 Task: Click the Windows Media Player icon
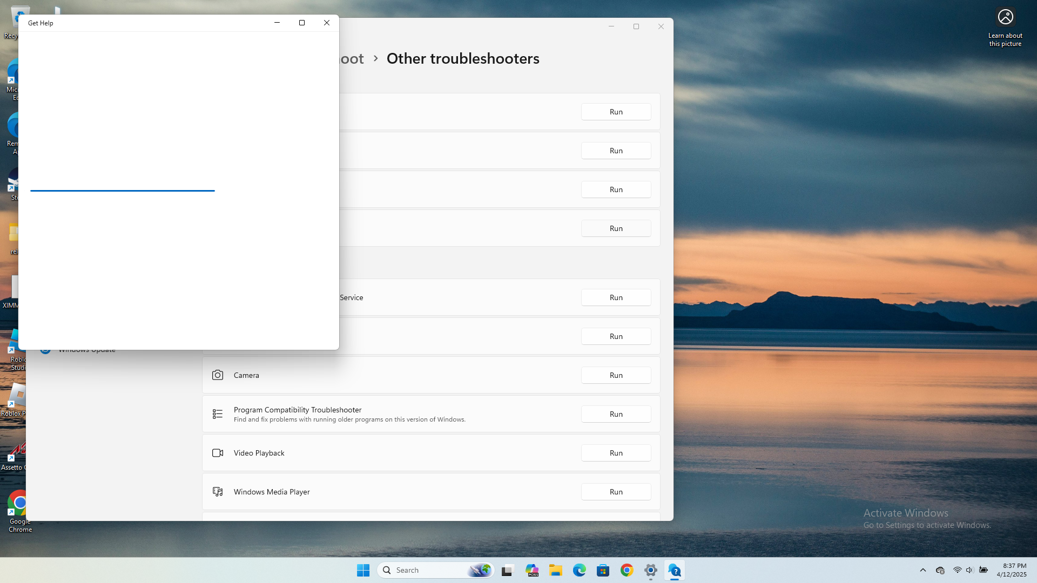pos(218,492)
